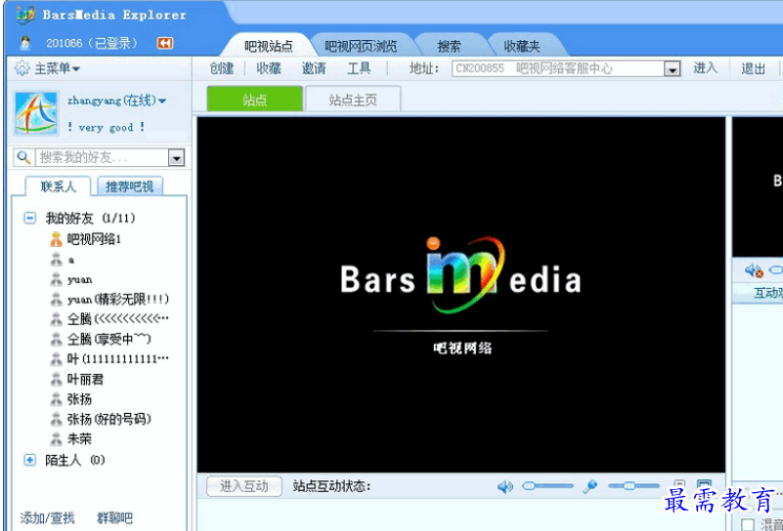Switch to the 吧视站点 tab

point(268,47)
